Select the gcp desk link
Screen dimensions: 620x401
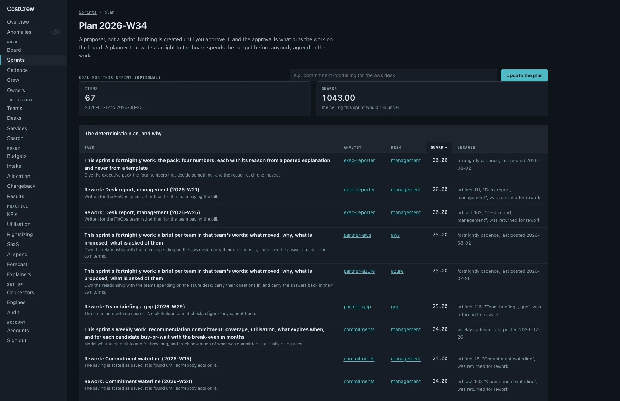(395, 307)
